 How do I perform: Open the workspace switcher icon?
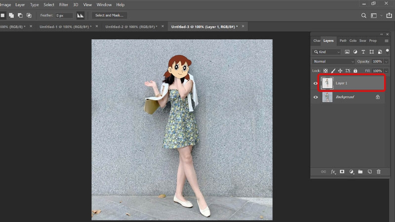(x=374, y=16)
